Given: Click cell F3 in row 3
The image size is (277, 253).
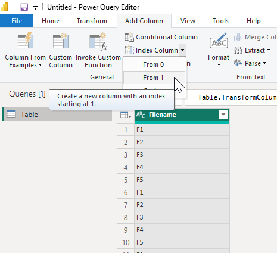Looking at the screenshot, I should (x=182, y=155).
